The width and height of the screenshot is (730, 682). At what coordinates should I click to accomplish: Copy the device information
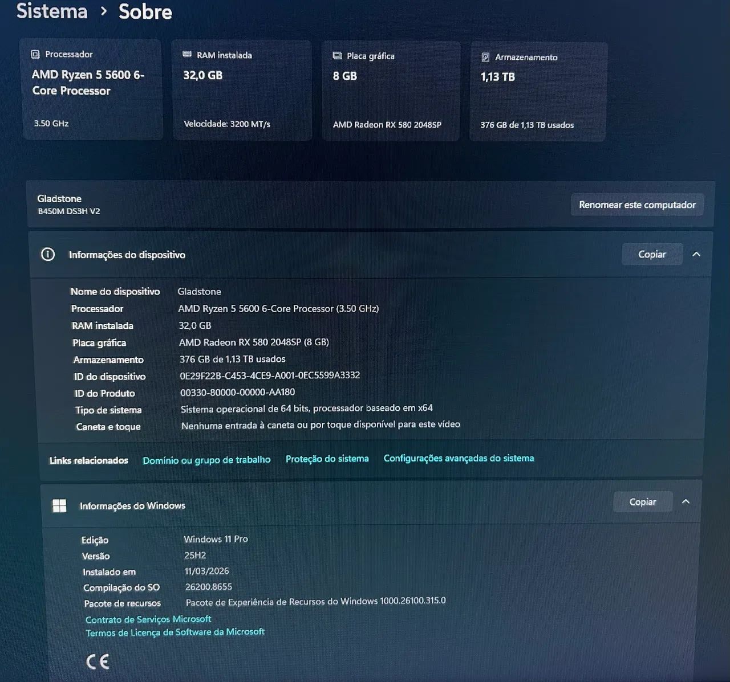point(652,254)
